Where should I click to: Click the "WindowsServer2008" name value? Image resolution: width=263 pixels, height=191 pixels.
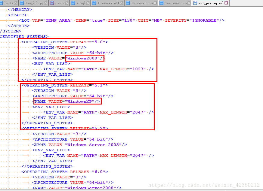click(90, 188)
